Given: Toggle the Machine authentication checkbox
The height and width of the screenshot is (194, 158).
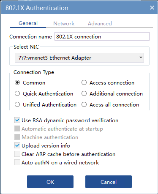Looking at the screenshot, I should click(17, 137).
